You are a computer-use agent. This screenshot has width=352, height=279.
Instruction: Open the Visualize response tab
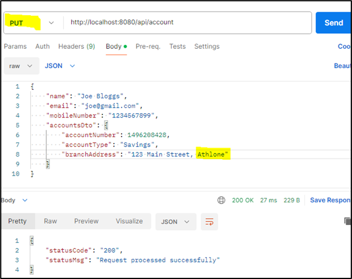click(x=129, y=221)
